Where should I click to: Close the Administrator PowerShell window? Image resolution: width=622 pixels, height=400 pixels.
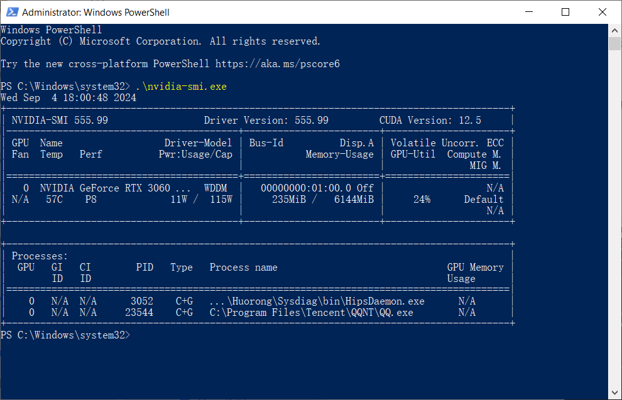point(602,12)
